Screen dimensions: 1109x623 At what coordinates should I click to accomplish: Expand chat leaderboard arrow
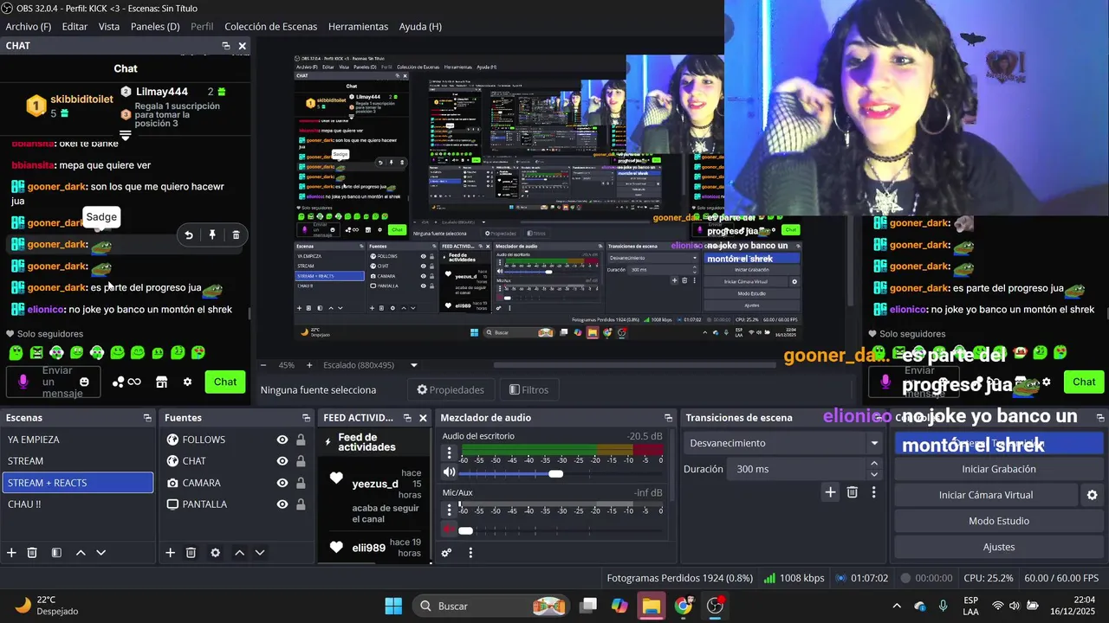tap(126, 136)
